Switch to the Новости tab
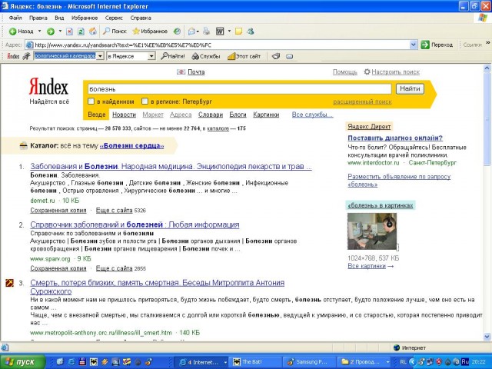Image resolution: width=492 pixels, height=369 pixels. point(124,115)
